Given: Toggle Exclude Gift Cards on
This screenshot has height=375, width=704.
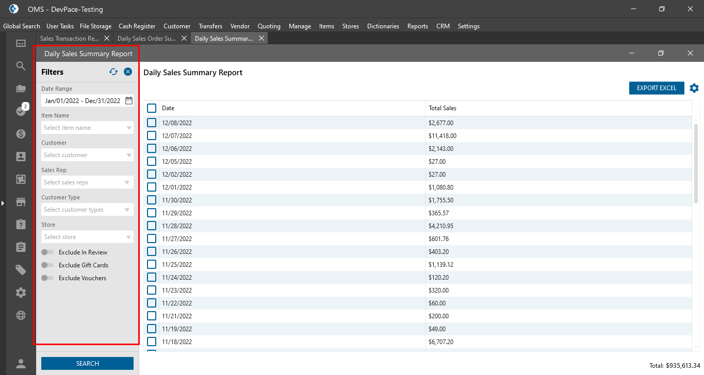Looking at the screenshot, I should [x=48, y=265].
